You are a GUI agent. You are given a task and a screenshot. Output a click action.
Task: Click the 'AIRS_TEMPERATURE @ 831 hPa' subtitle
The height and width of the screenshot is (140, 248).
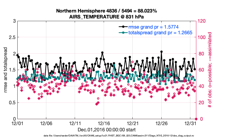(107, 17)
